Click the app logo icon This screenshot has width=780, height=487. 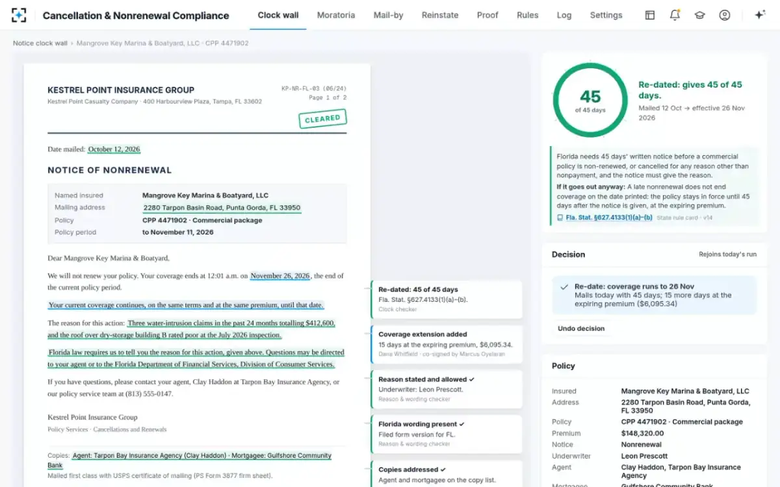19,15
